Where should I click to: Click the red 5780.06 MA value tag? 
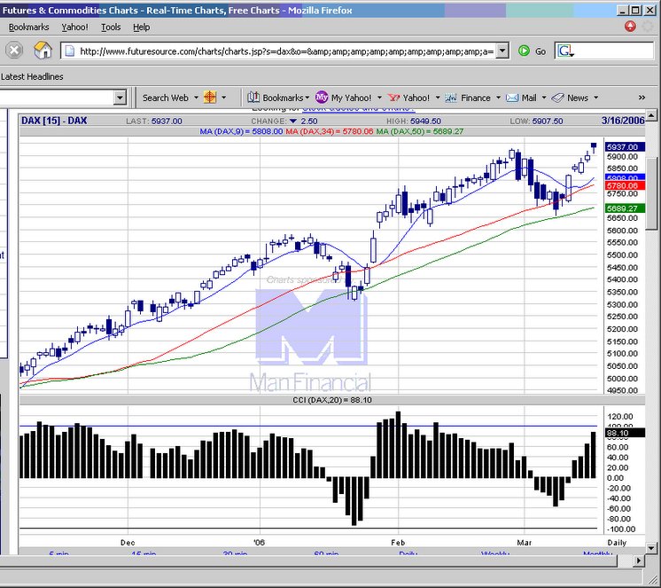(x=625, y=185)
